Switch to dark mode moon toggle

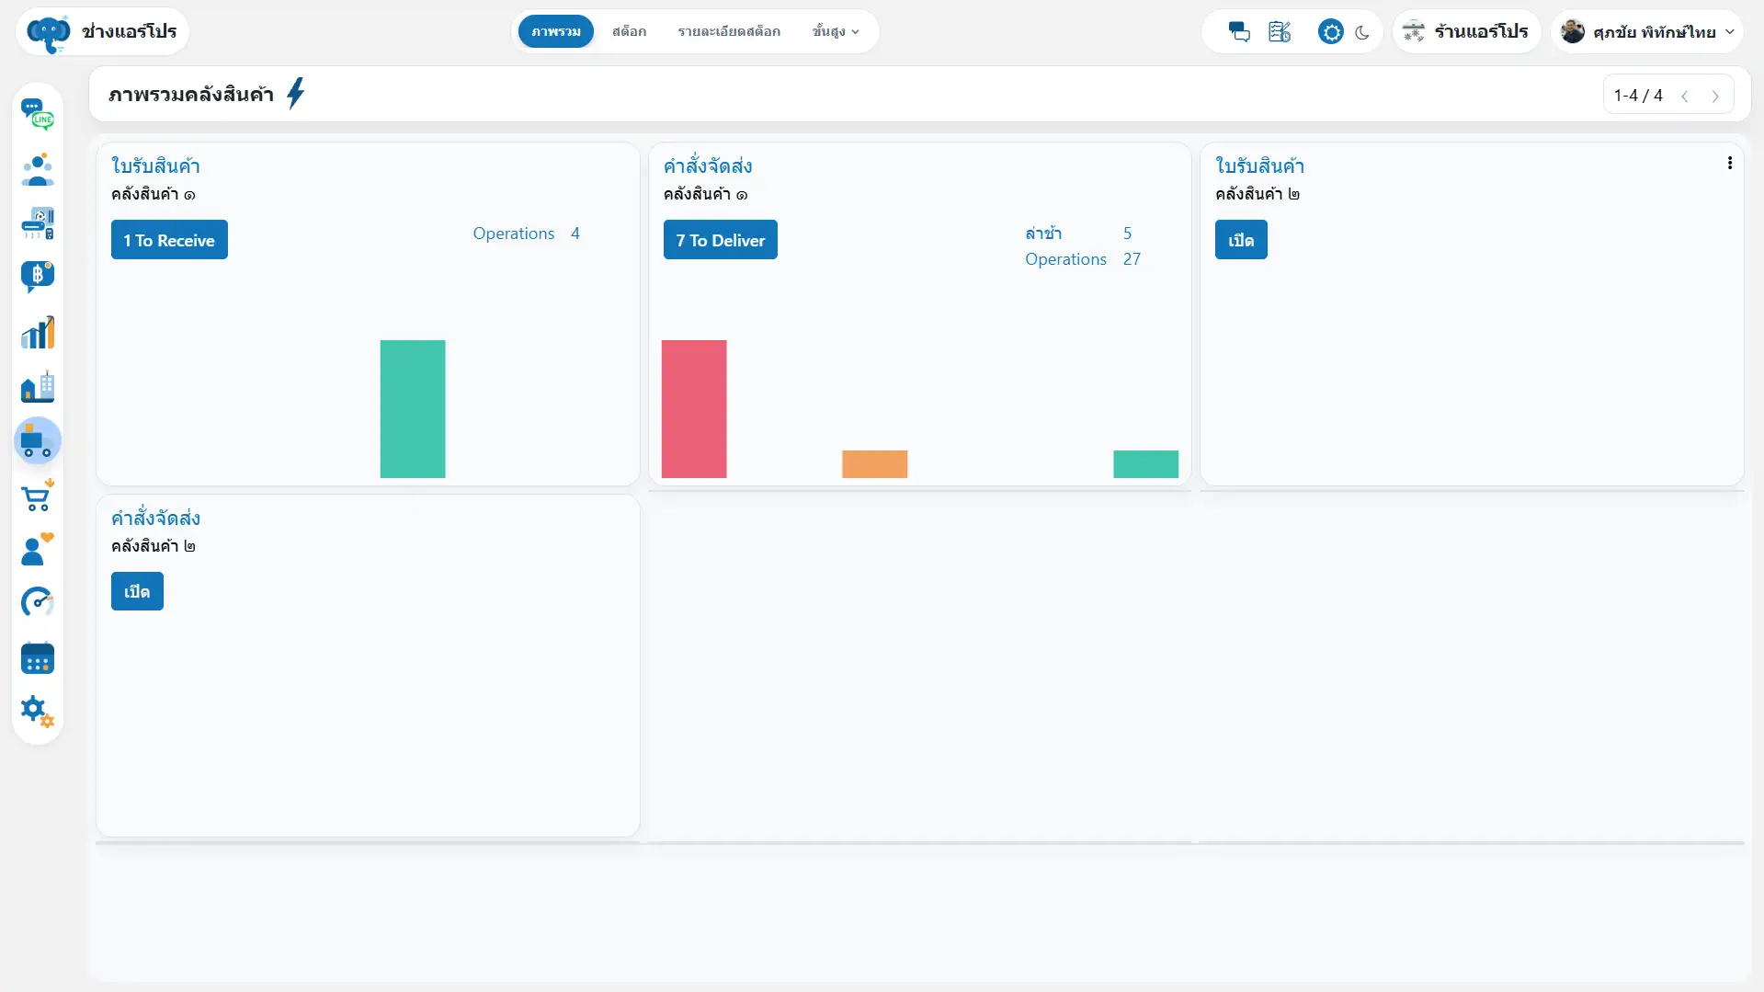click(x=1362, y=32)
